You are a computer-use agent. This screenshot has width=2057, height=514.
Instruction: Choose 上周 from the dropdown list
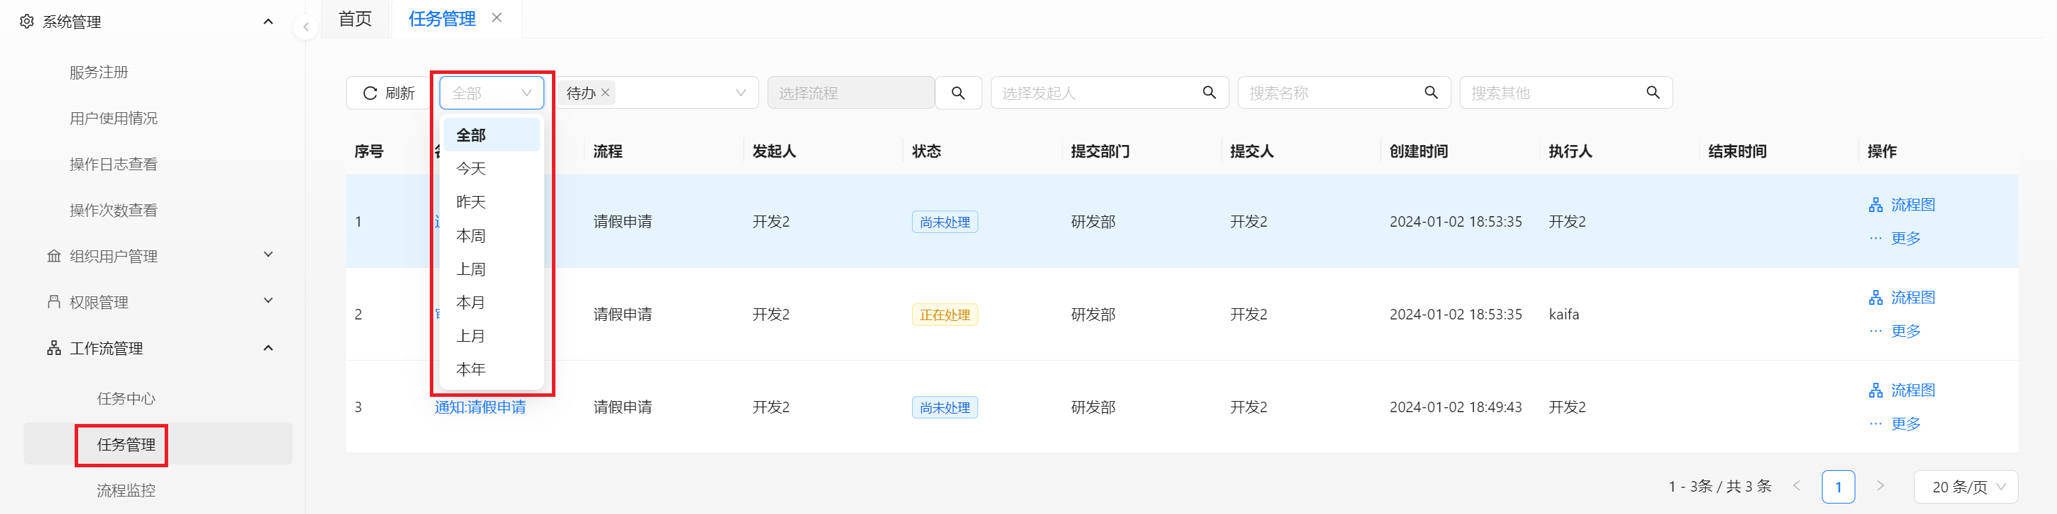pos(492,269)
